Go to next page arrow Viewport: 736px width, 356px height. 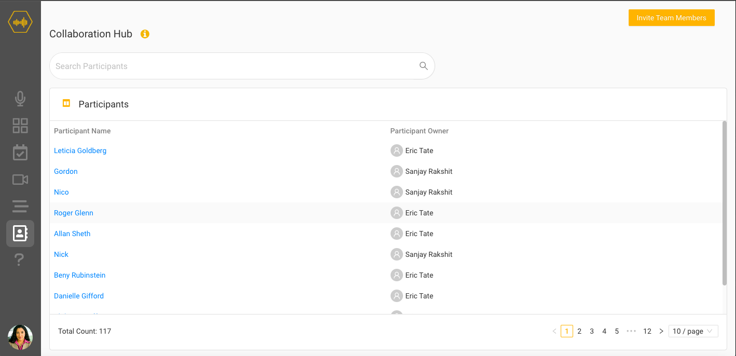[661, 331]
